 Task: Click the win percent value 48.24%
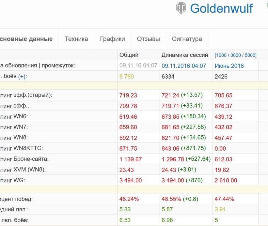pos(129,199)
